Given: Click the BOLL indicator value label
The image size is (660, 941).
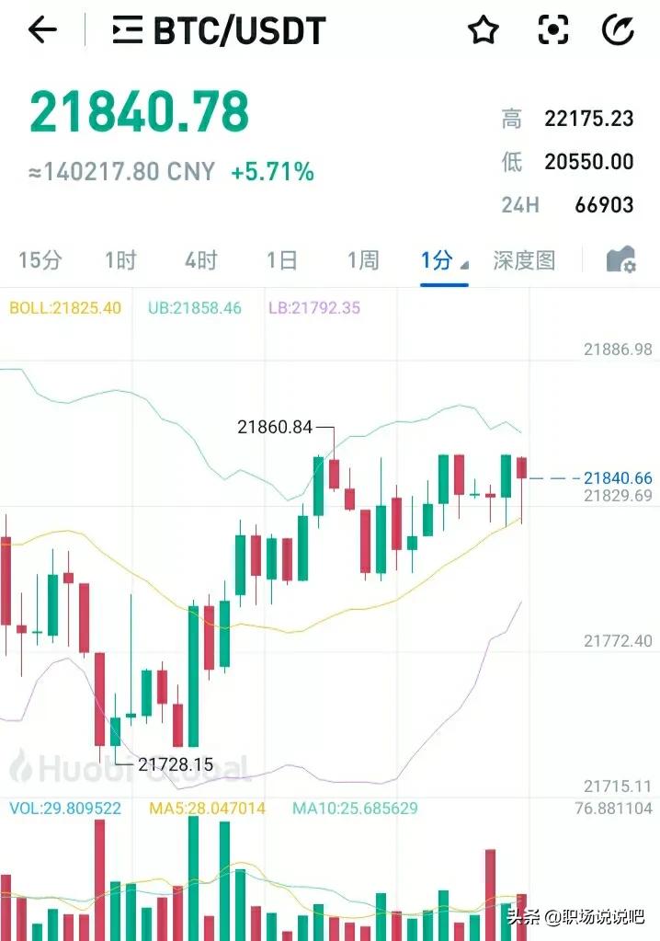Looking at the screenshot, I should pos(65,308).
